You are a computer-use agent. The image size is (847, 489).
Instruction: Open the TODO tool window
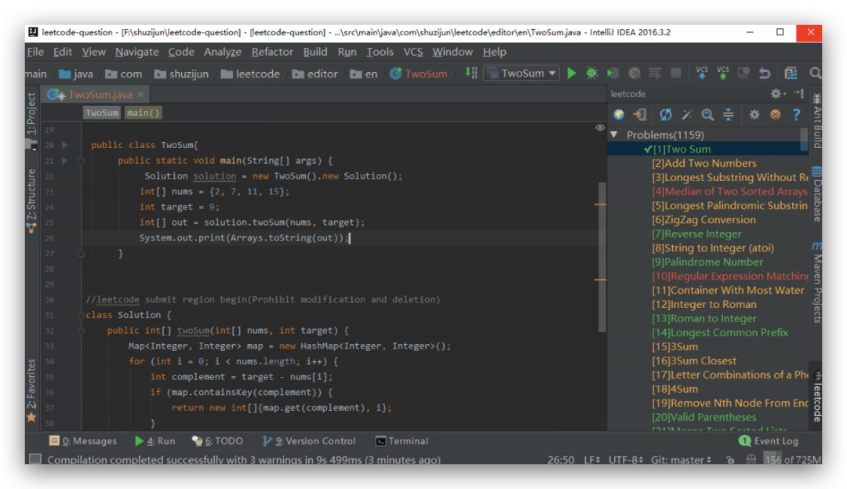[218, 441]
